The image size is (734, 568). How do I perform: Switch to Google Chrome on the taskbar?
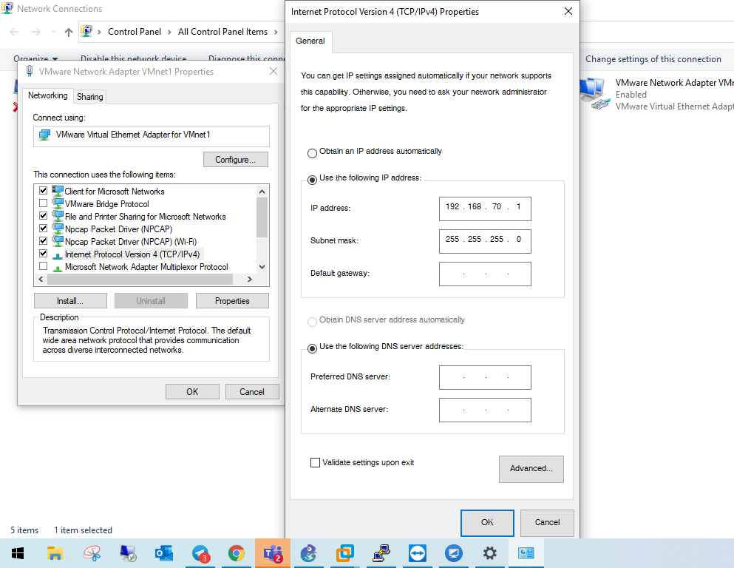coord(237,553)
